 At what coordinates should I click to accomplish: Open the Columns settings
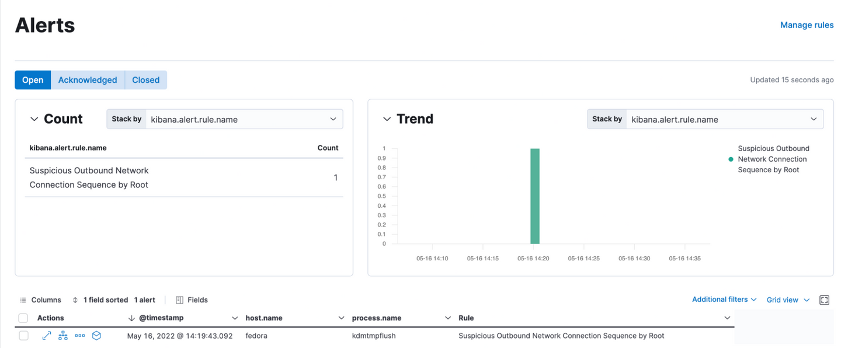pyautogui.click(x=40, y=300)
